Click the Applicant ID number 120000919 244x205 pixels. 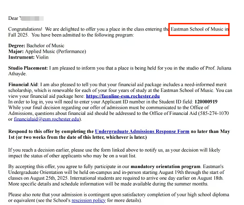(x=206, y=102)
